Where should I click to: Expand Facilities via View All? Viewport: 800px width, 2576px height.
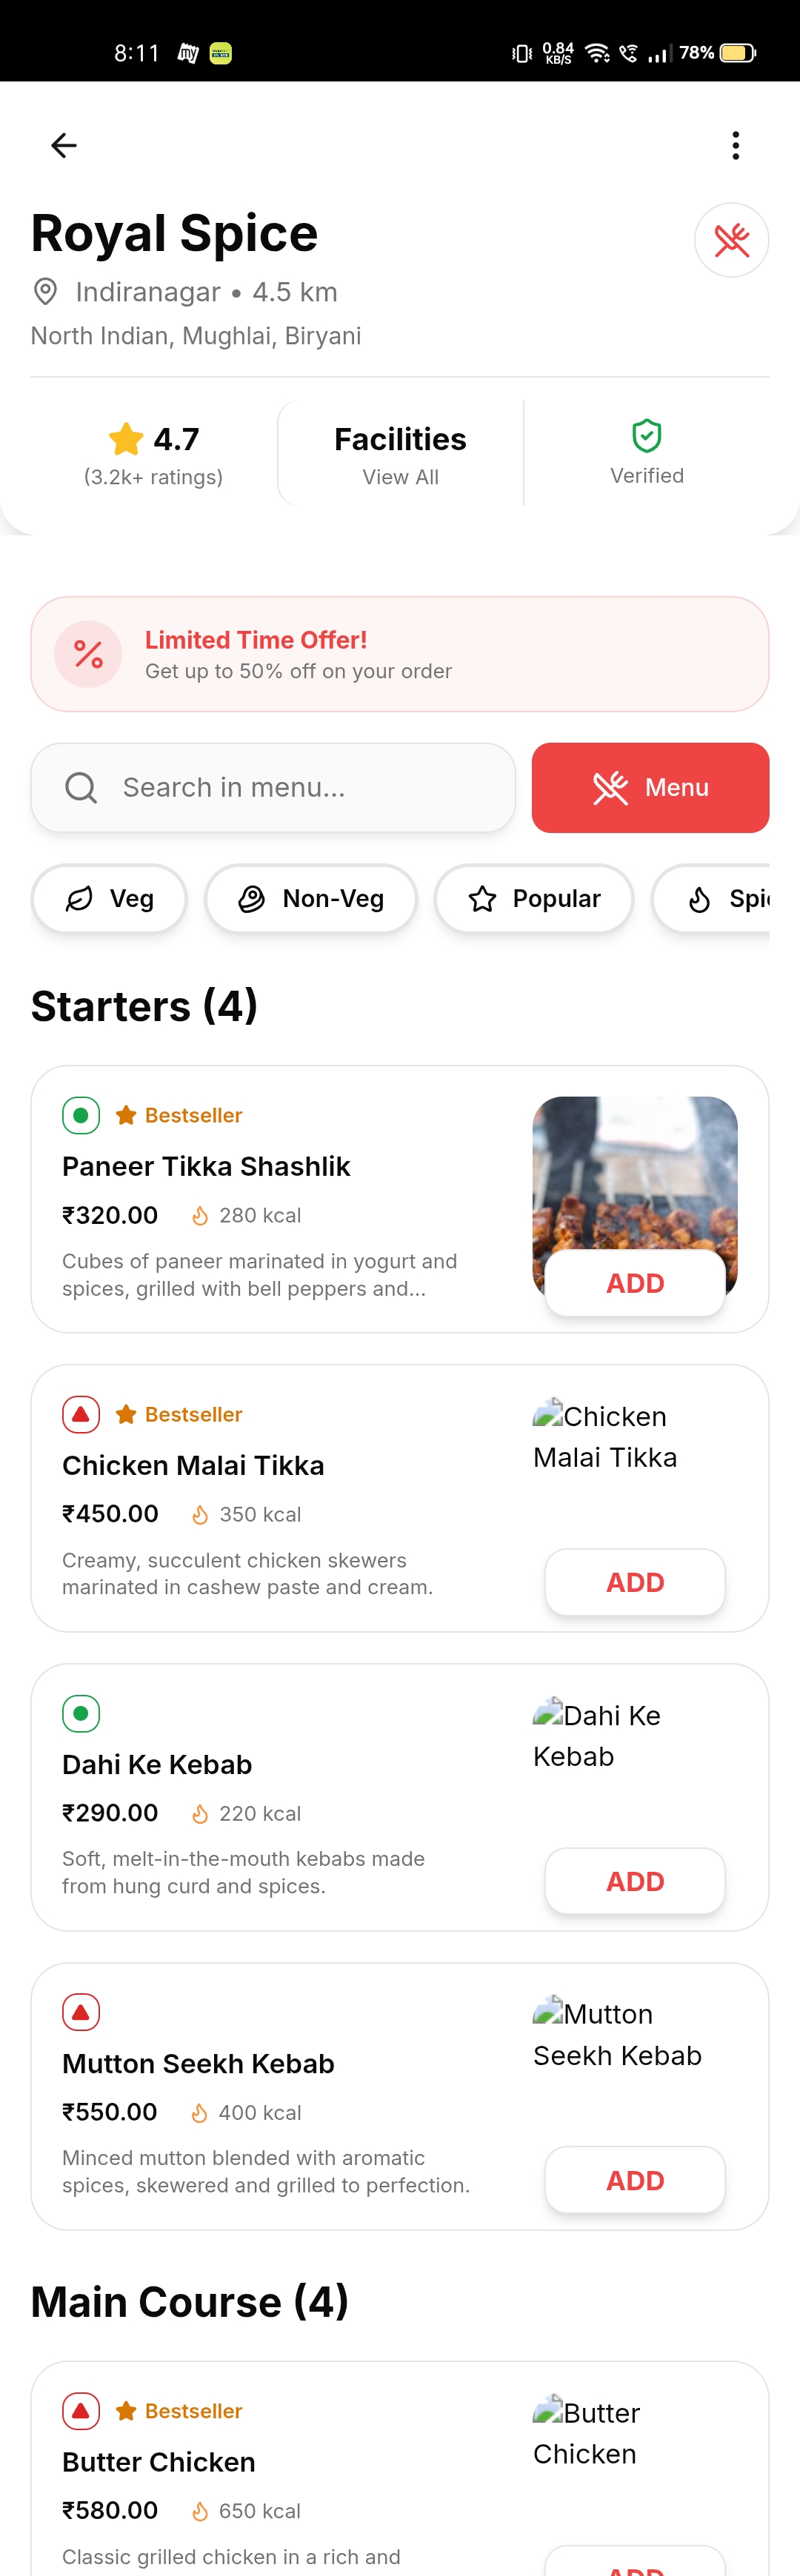[x=400, y=476]
